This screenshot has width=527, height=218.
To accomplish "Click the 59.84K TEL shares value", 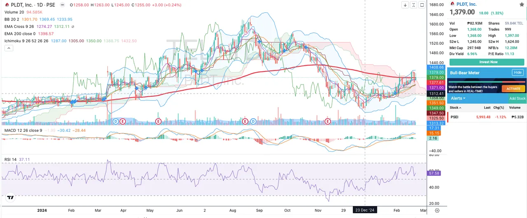I will tap(514, 23).
